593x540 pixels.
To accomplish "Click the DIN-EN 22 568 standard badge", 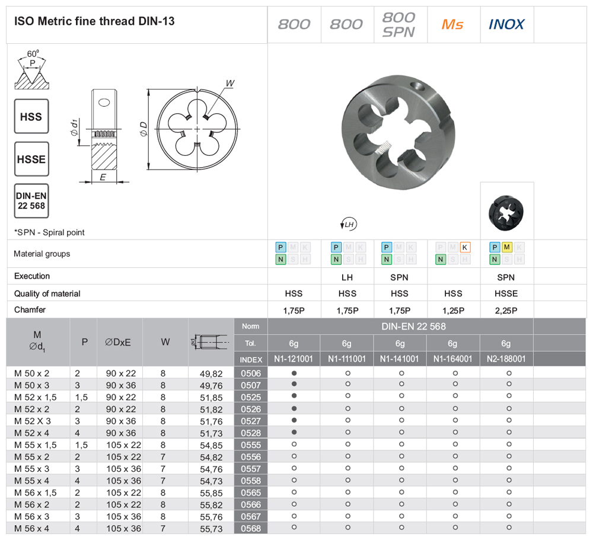I will tap(31, 201).
